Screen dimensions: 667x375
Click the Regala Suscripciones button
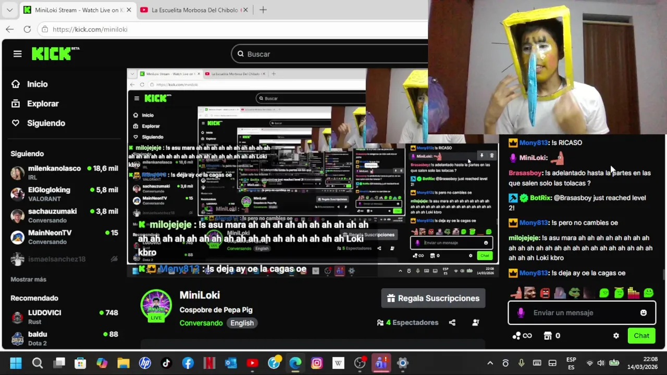point(433,298)
